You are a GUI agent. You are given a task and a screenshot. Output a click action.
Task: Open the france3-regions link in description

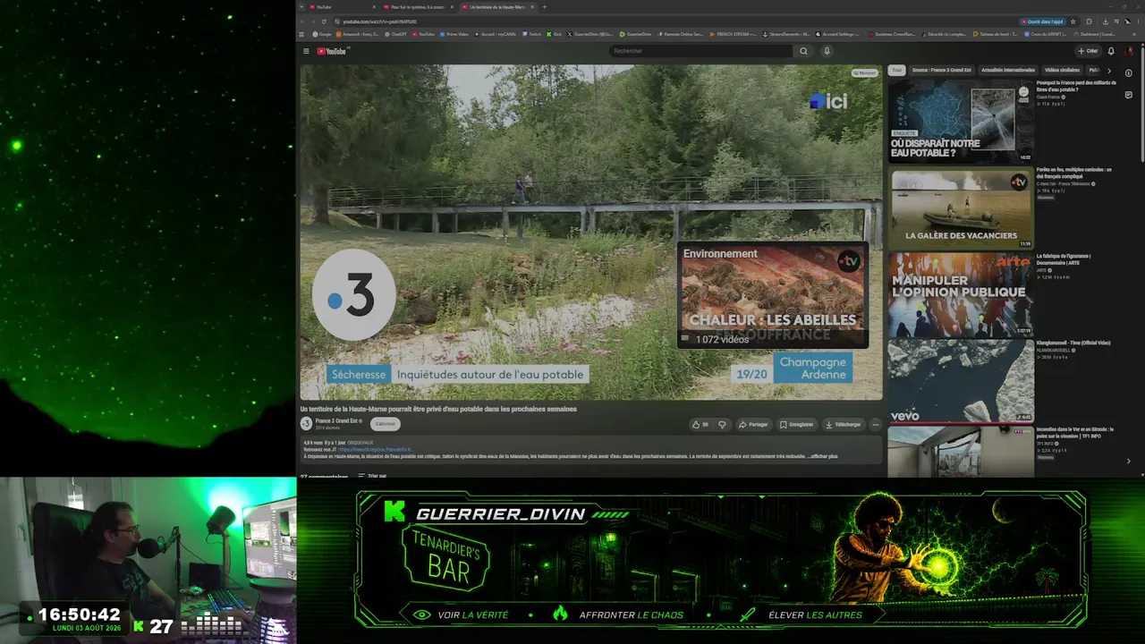(375, 449)
